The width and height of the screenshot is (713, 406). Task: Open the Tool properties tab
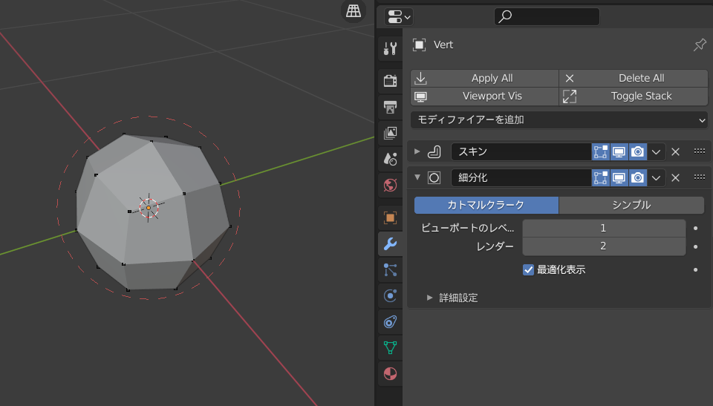[390, 48]
